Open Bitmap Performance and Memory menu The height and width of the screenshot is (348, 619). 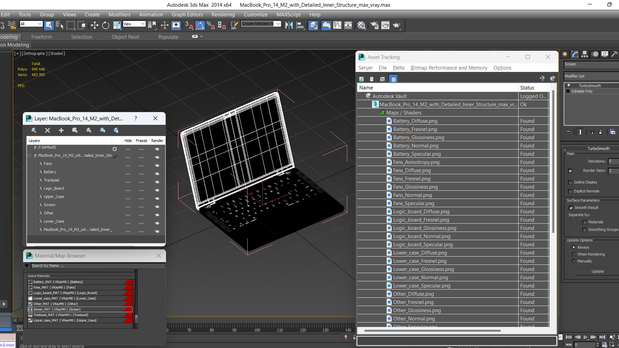click(449, 68)
